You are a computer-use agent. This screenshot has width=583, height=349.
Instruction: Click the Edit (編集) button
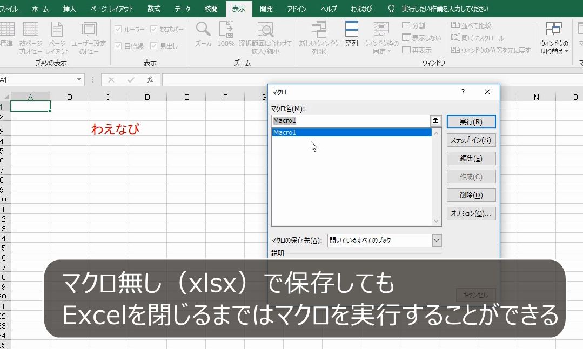(471, 159)
